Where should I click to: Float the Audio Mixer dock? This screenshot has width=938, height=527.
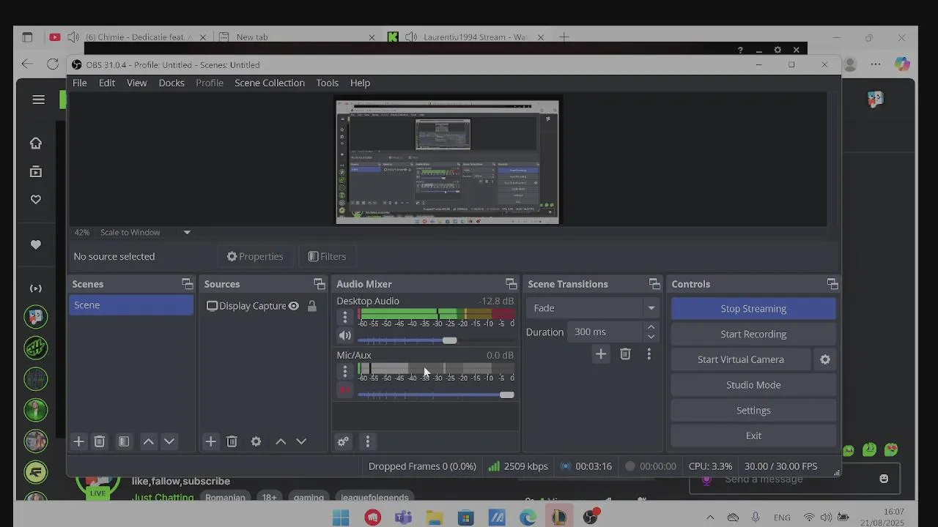coord(511,284)
